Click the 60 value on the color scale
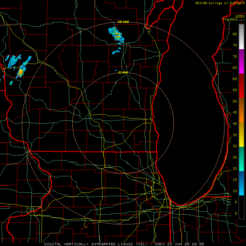The height and width of the screenshot is (246, 246). (x=235, y=79)
